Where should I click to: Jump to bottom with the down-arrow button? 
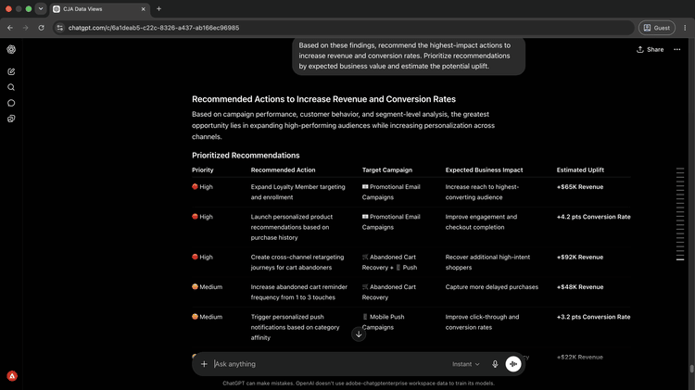click(x=359, y=334)
